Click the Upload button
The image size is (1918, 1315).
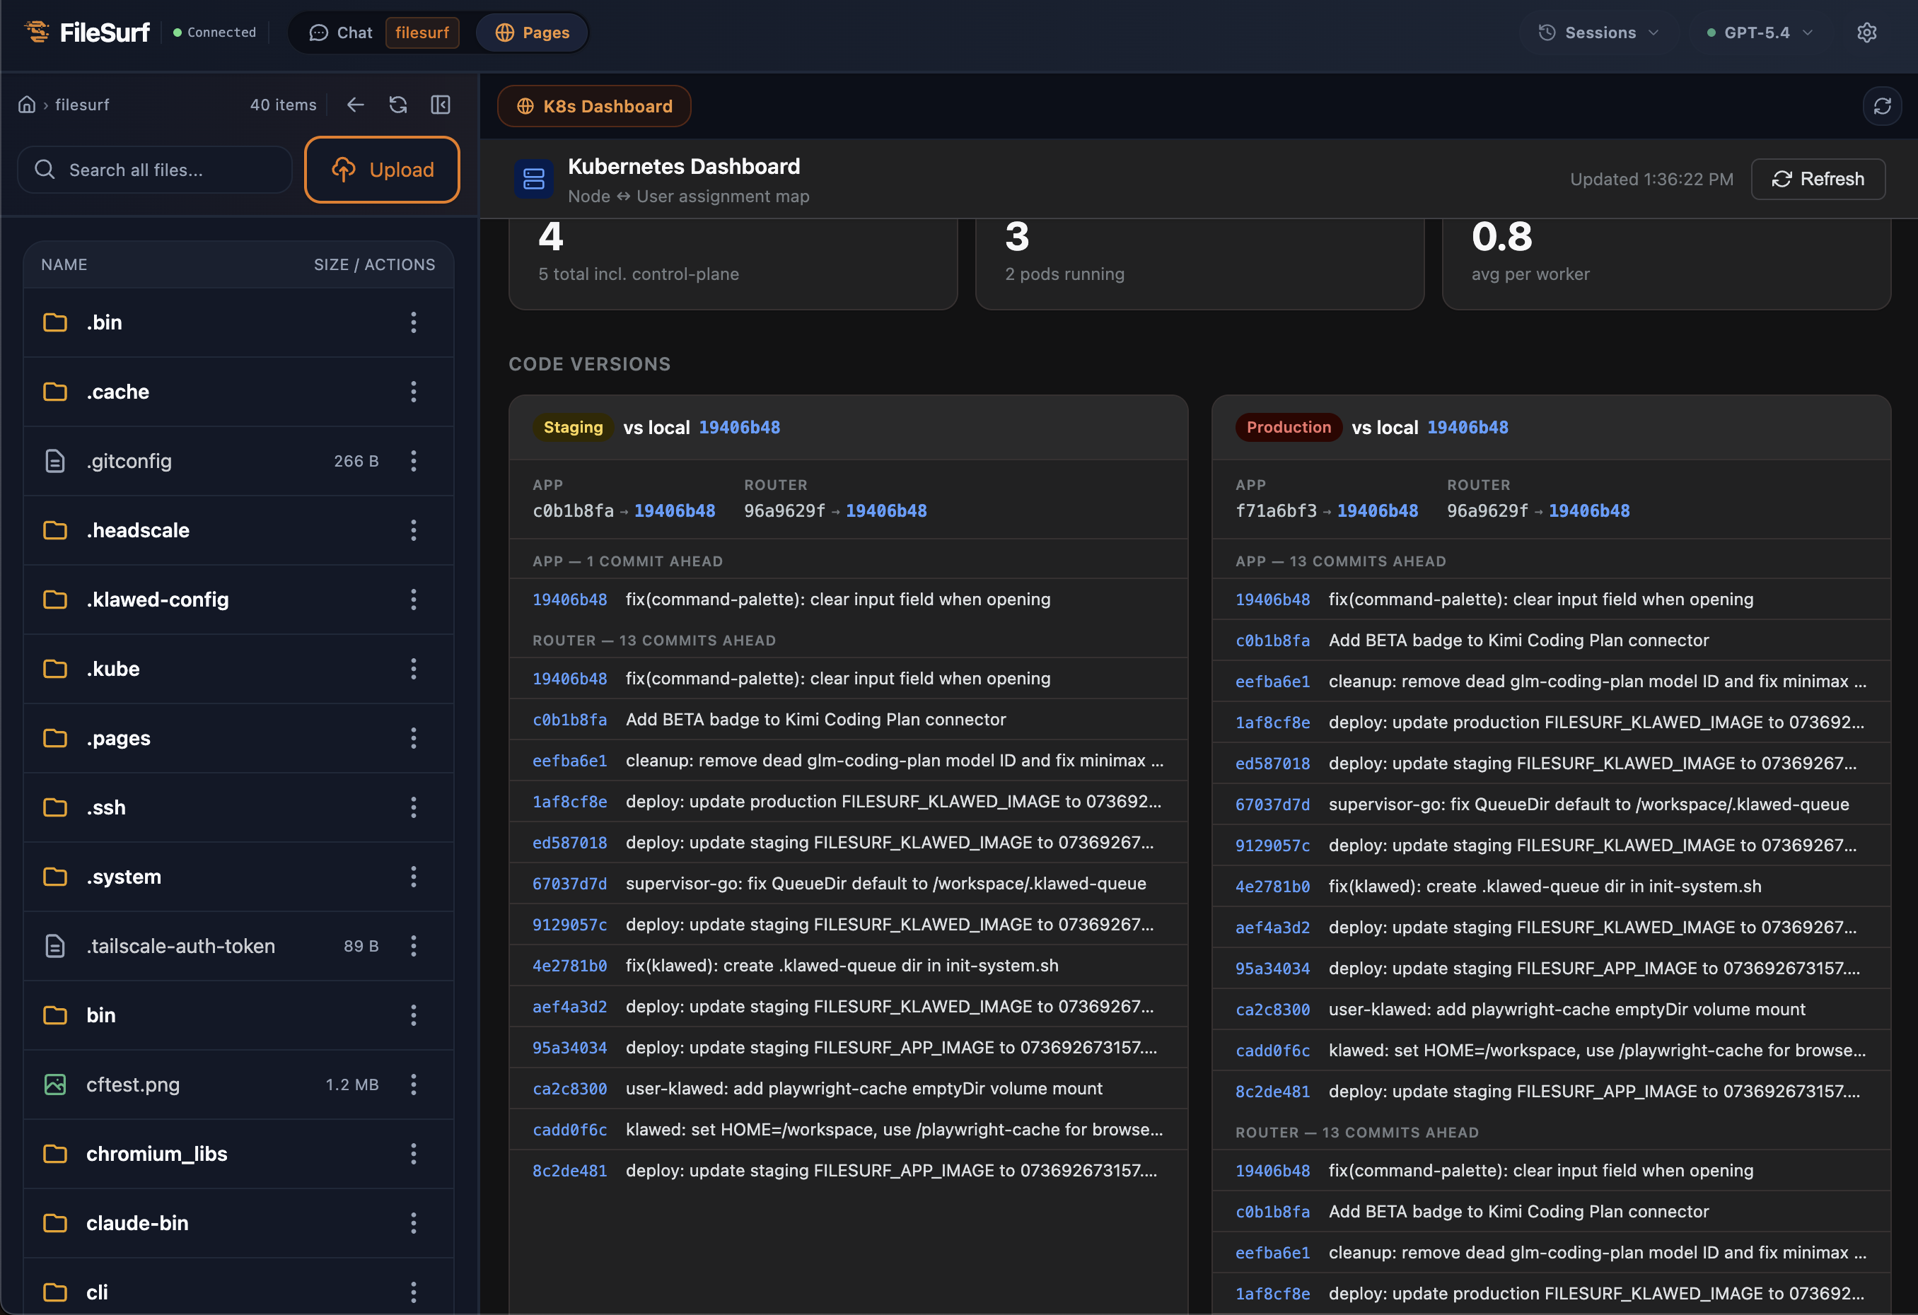tap(382, 170)
